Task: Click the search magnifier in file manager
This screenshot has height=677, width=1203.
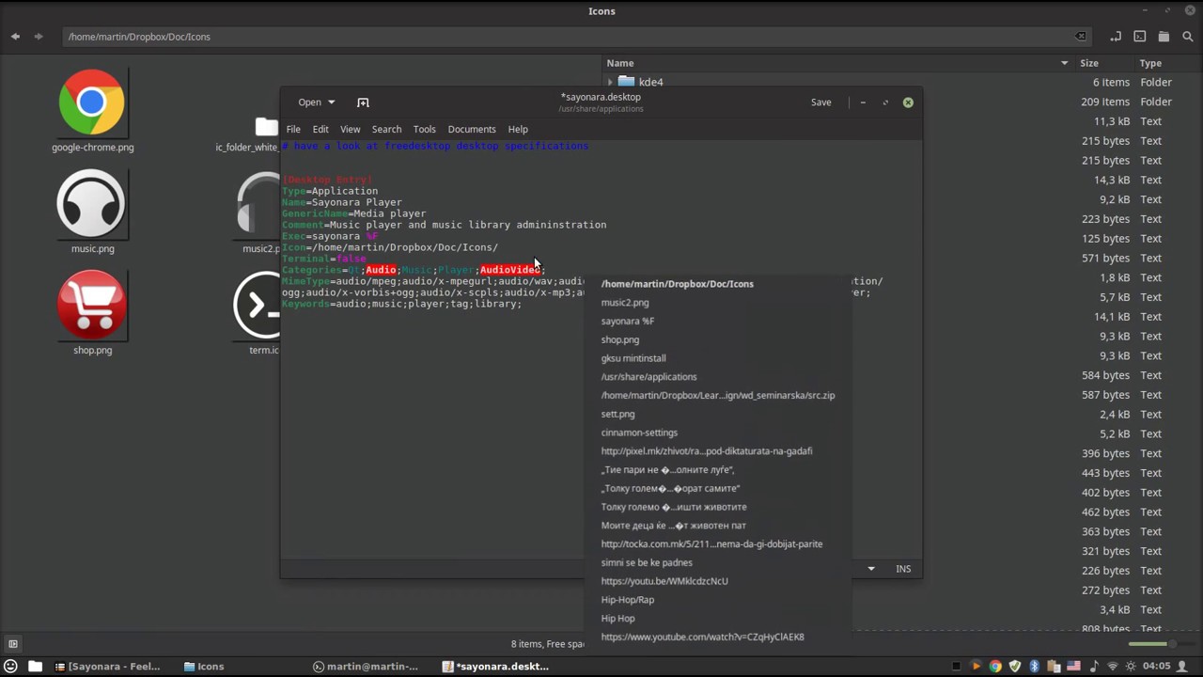Action: pos(1188,37)
